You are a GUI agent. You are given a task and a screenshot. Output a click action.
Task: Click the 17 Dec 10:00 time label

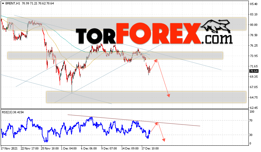150,148
